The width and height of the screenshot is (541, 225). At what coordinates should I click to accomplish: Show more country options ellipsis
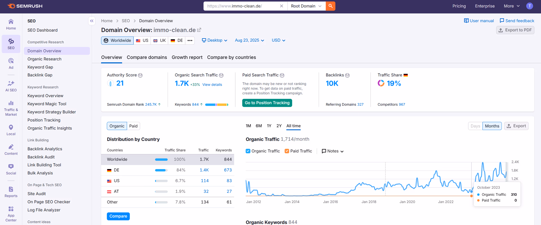190,40
